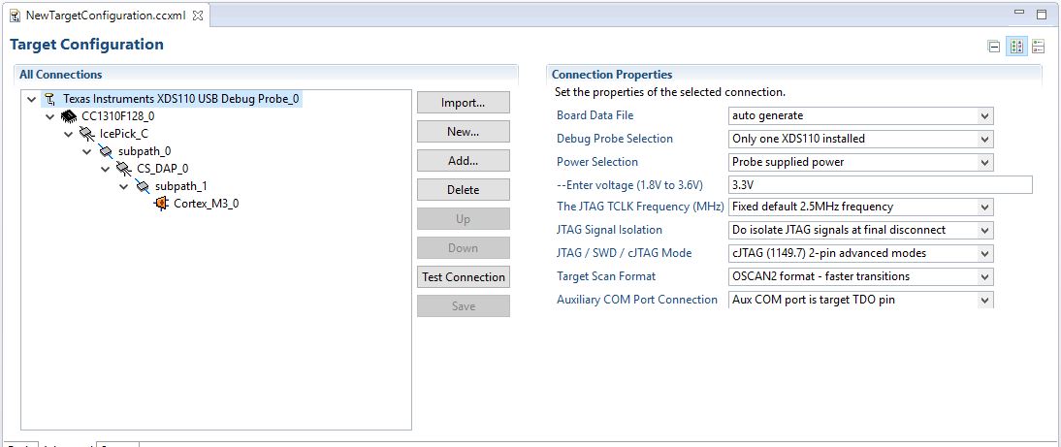The width and height of the screenshot is (1061, 447).
Task: Select the CS_DAP_0 router icon
Action: coord(124,169)
